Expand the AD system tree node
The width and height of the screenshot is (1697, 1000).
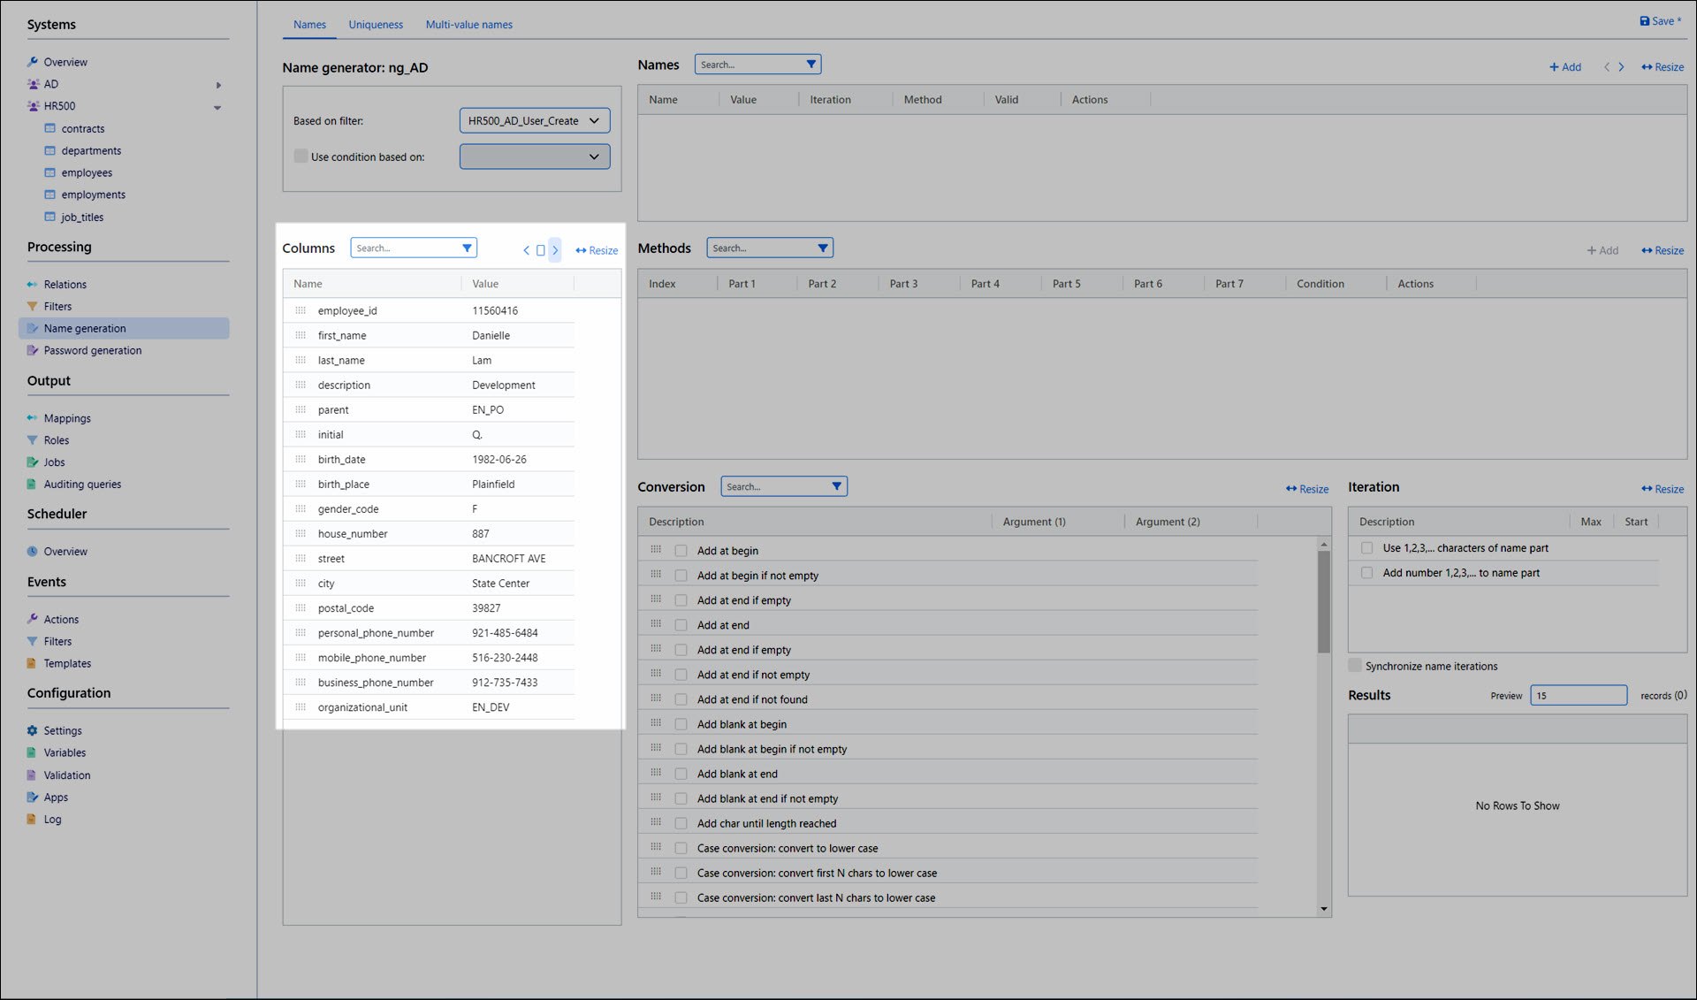[x=217, y=85]
